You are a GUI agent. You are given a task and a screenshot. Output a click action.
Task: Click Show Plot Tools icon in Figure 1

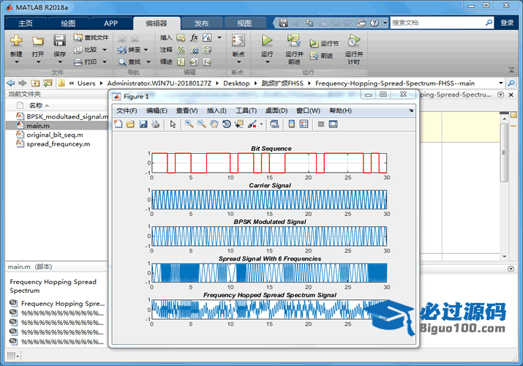334,124
